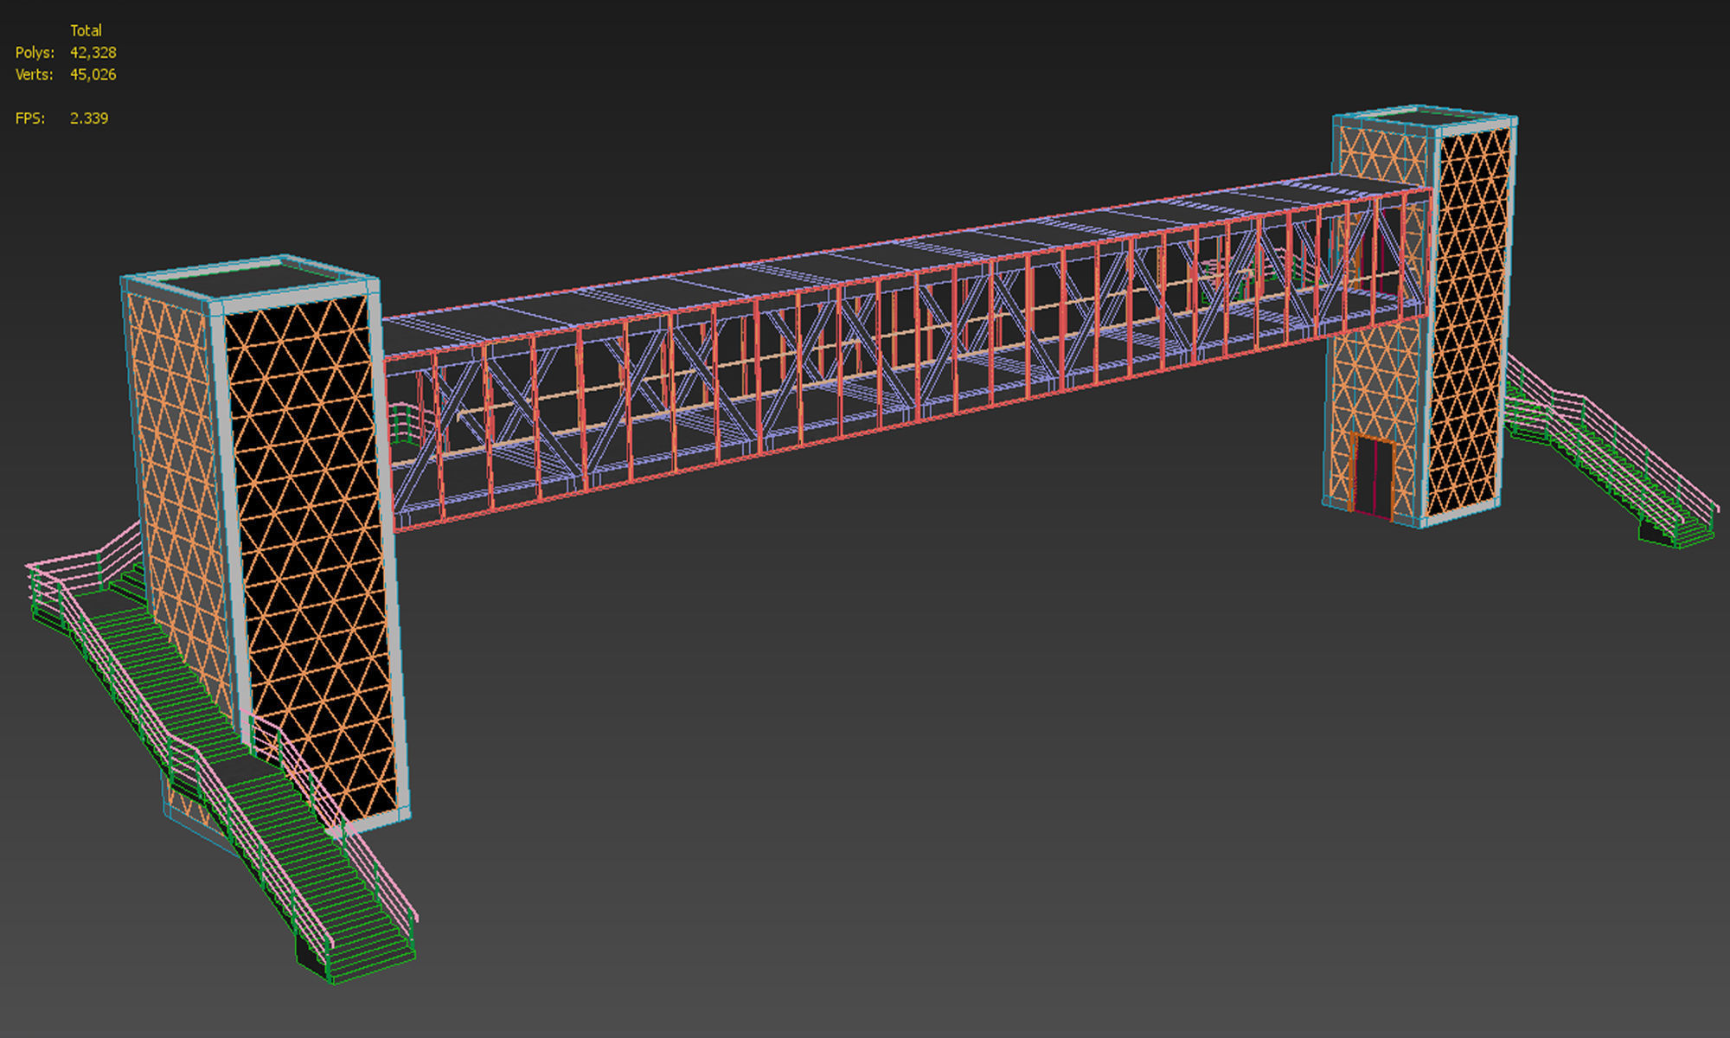Click the Polys count statistic
The image size is (1730, 1038).
click(x=92, y=53)
